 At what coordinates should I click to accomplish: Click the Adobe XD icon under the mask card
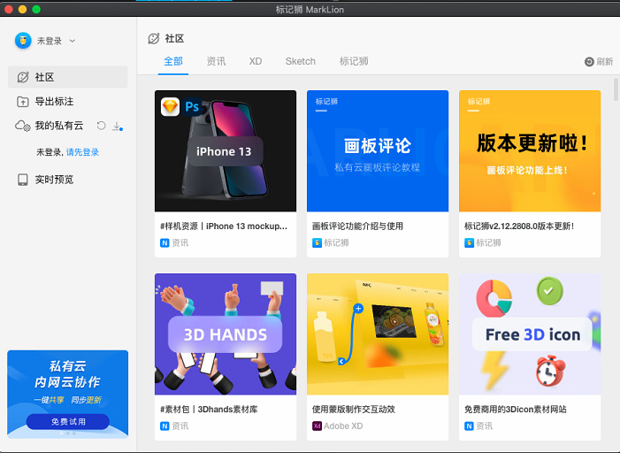pyautogui.click(x=317, y=426)
